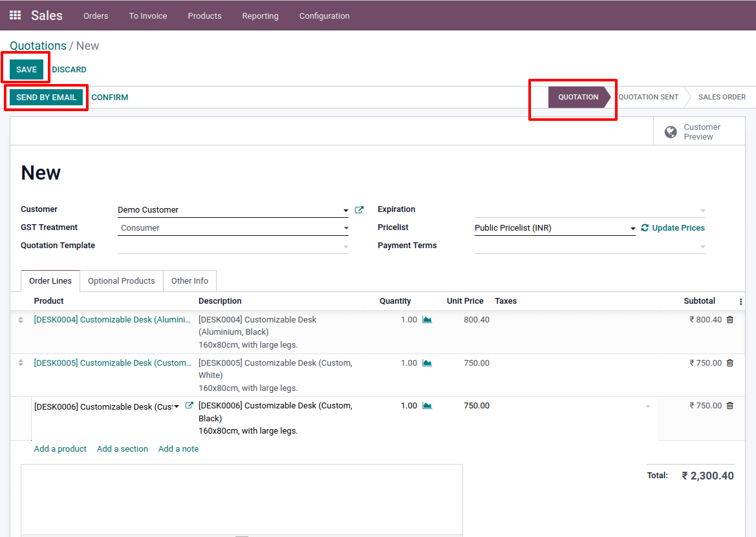Click the Customer external link icon
This screenshot has height=537, width=756.
[x=360, y=209]
